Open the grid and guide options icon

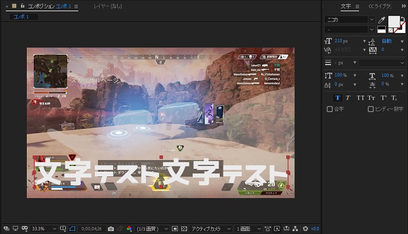(x=63, y=229)
